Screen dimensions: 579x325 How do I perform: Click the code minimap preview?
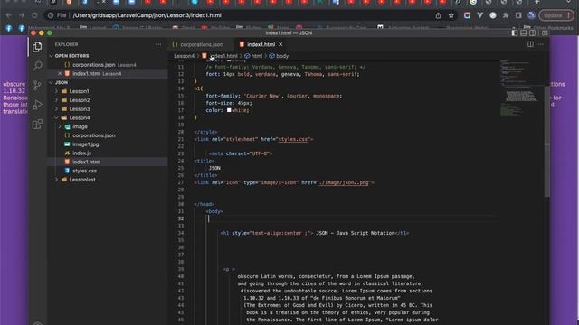click(x=521, y=88)
